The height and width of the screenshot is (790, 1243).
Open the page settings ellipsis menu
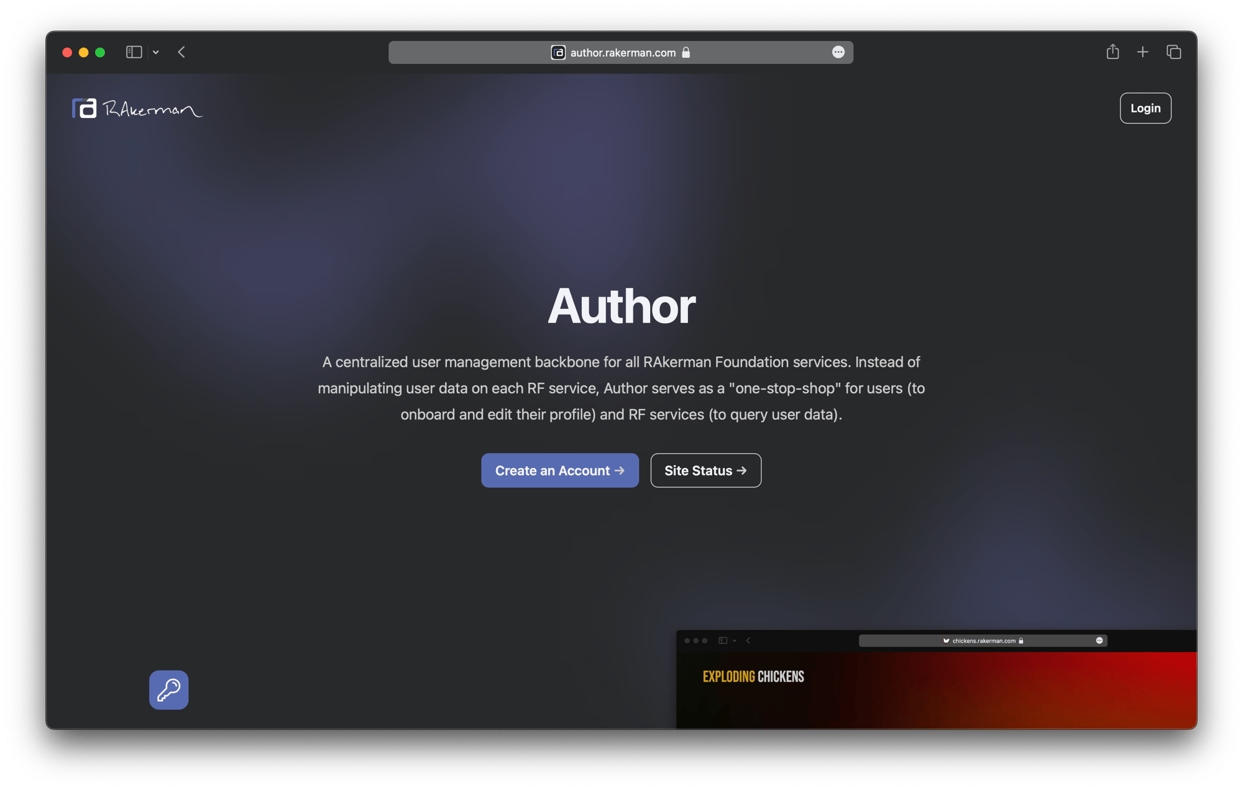tap(838, 52)
